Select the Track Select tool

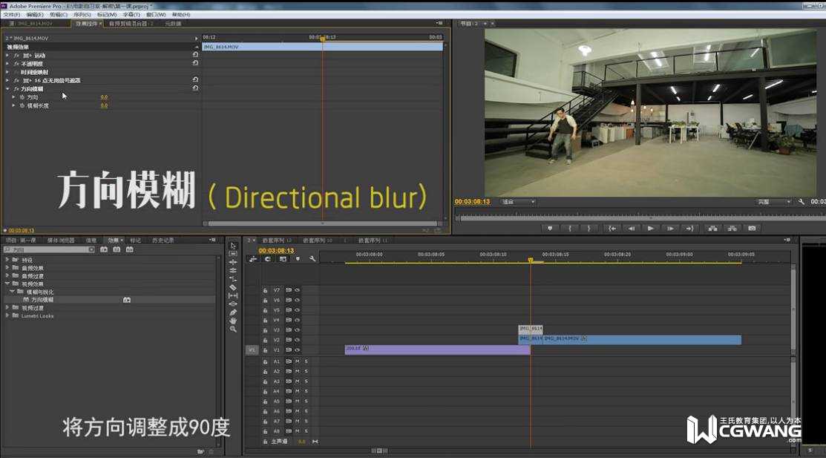(x=233, y=254)
